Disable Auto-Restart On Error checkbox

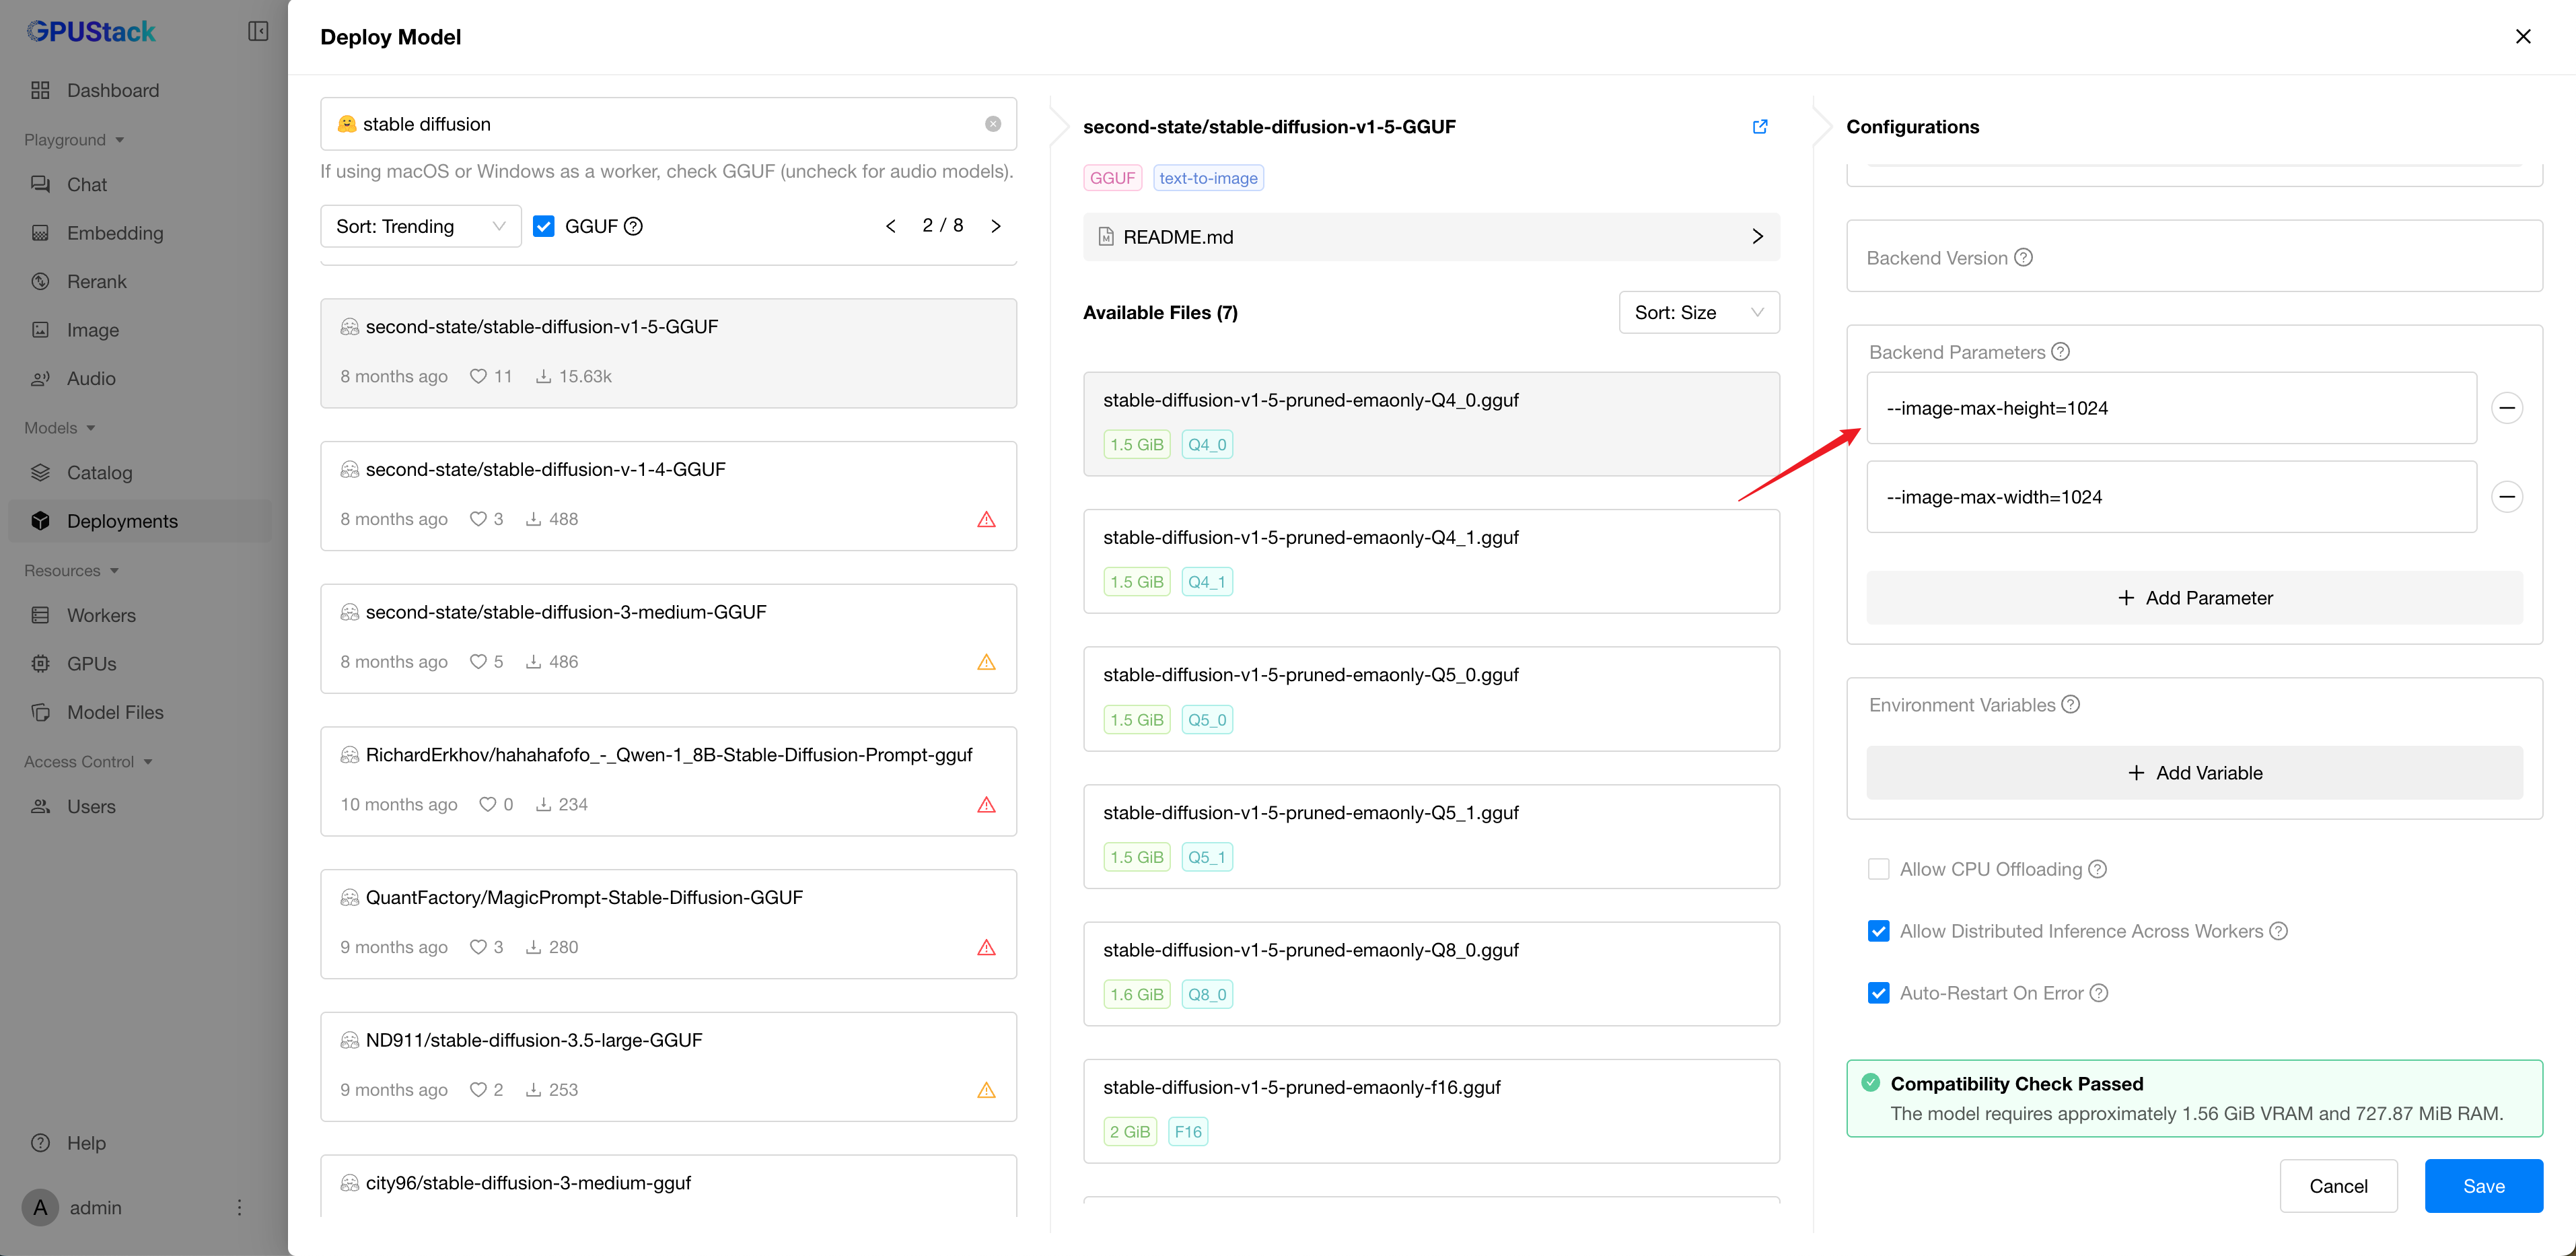pyautogui.click(x=1878, y=993)
